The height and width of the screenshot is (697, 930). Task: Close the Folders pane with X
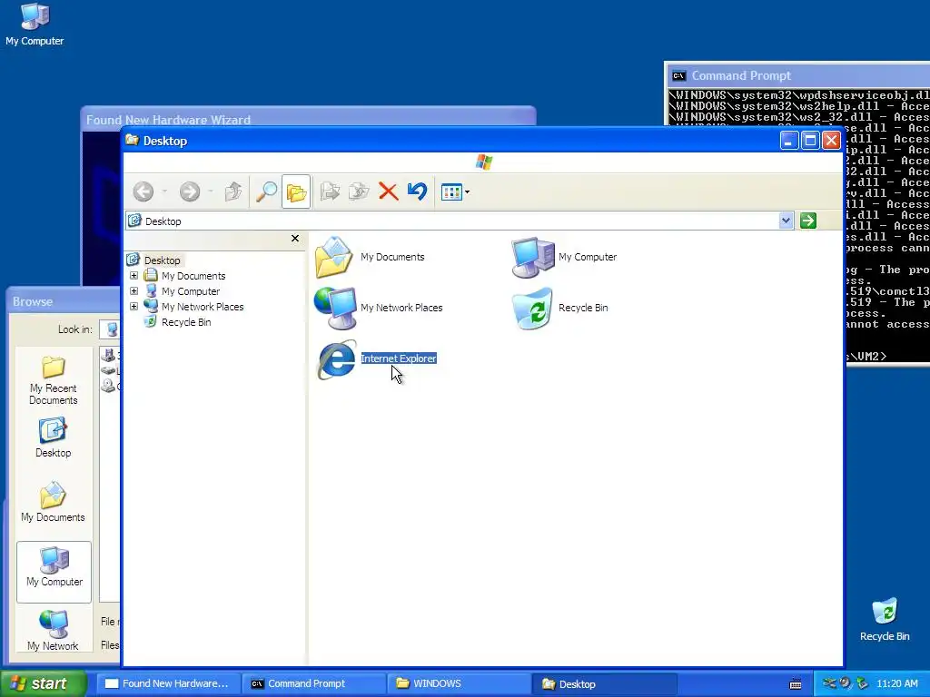point(295,239)
